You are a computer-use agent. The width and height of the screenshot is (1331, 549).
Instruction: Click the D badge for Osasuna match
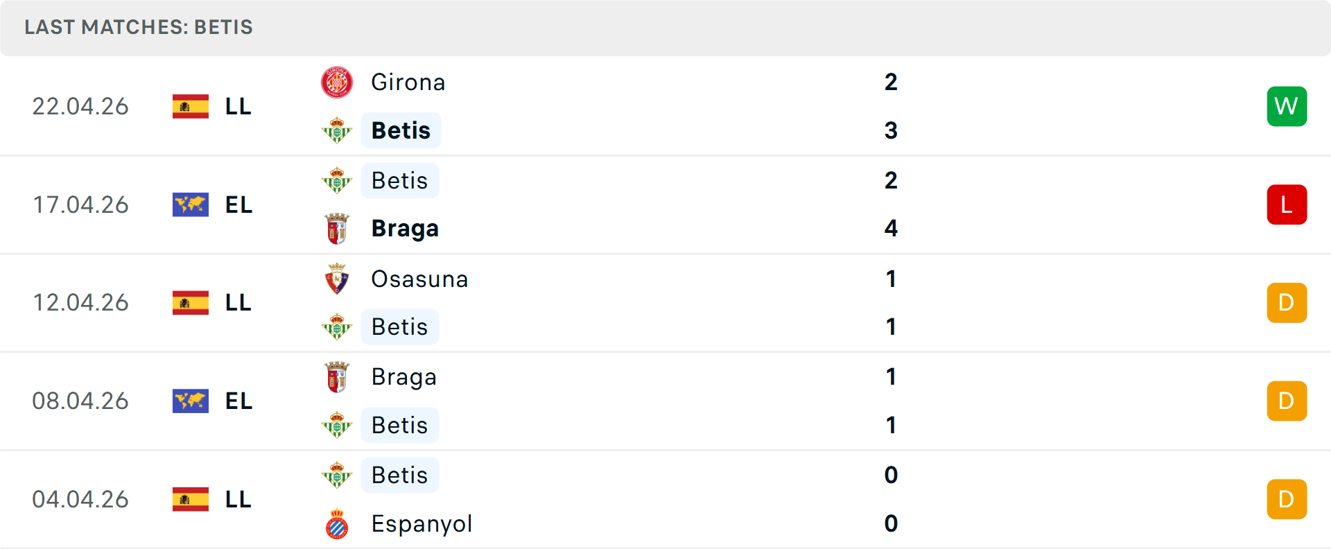tap(1287, 303)
